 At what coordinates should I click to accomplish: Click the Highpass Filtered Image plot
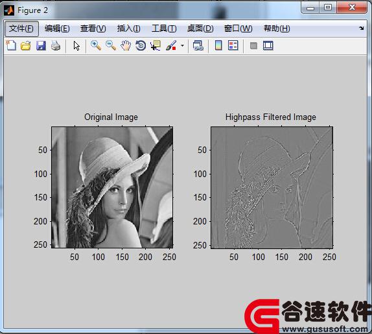(x=272, y=187)
